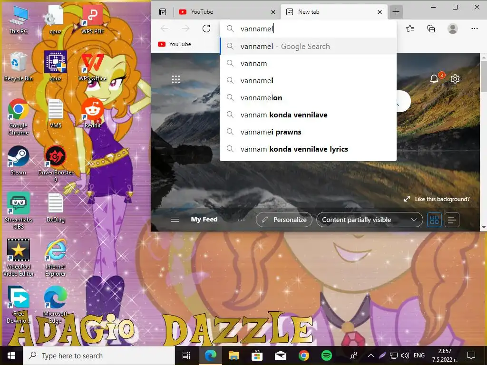Open My Feed more options ellipsis
The height and width of the screenshot is (365, 487).
coord(241,220)
